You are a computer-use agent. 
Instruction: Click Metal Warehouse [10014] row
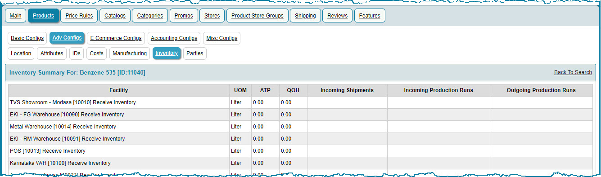pyautogui.click(x=300, y=127)
